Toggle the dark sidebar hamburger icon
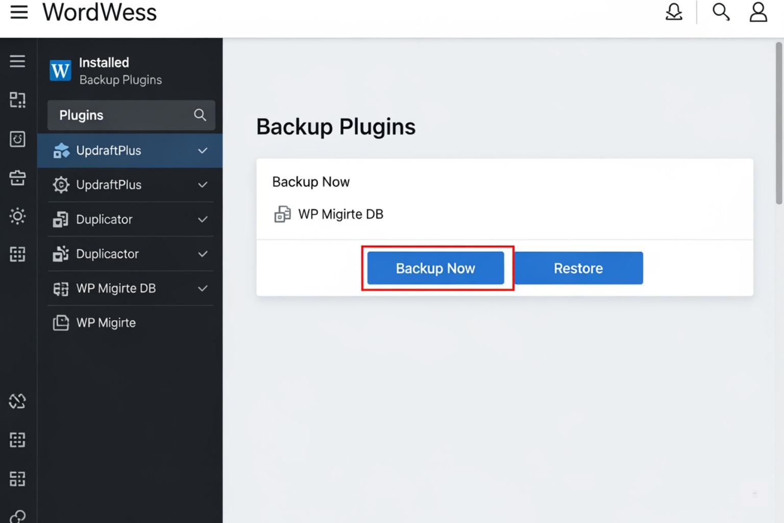784x523 pixels. [x=17, y=61]
